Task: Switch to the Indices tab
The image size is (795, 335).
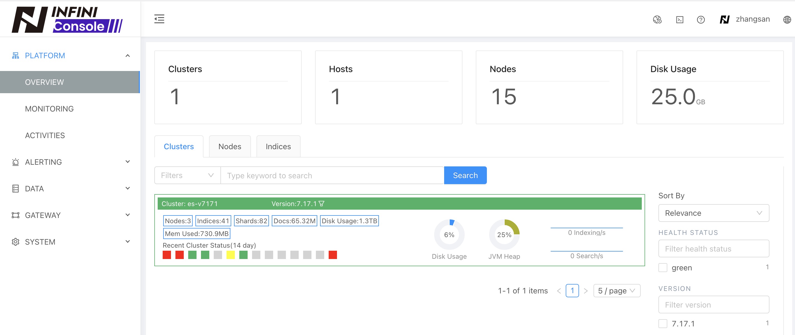Action: click(x=278, y=146)
